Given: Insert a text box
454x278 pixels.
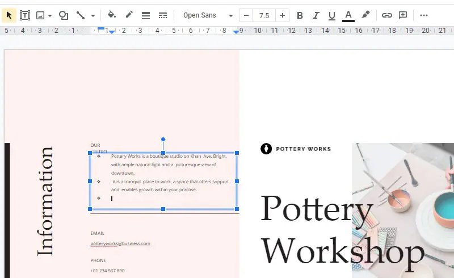Looking at the screenshot, I should pyautogui.click(x=25, y=15).
